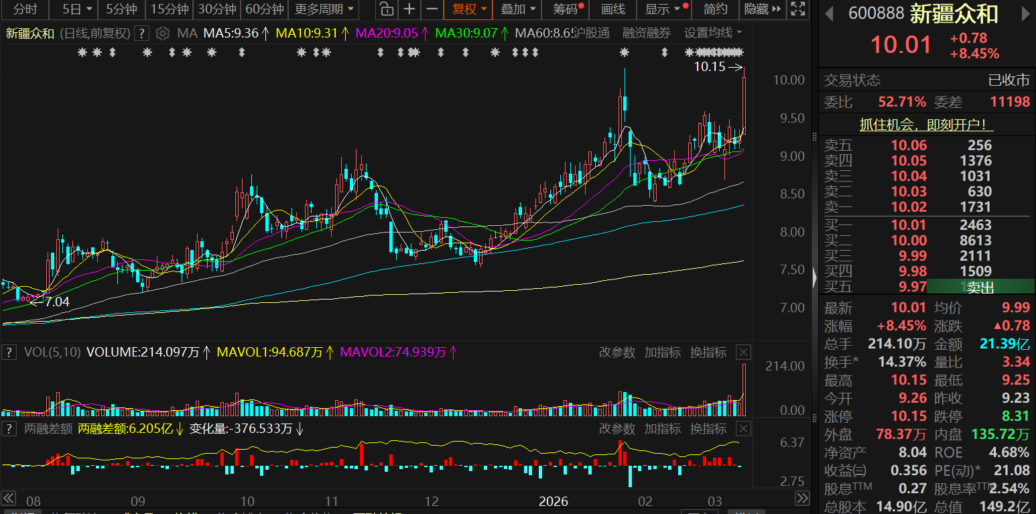Toggle the 隐藏 side panel button
This screenshot has width=1036, height=514.
[763, 9]
